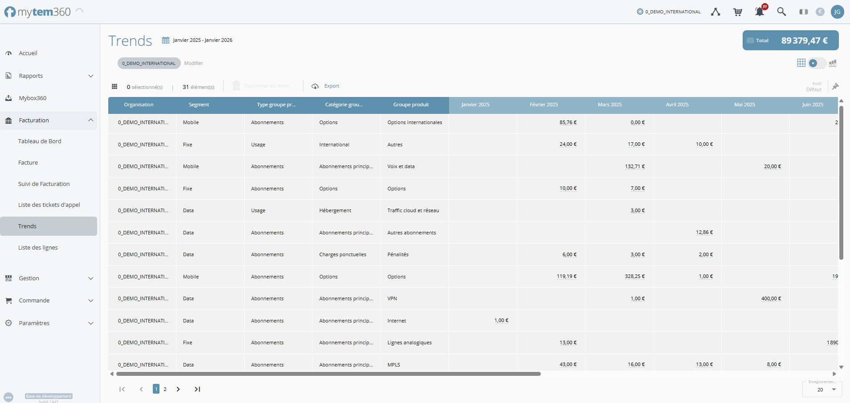Click the pin icon beside Profil Défaut
The width and height of the screenshot is (850, 403).
coord(835,86)
